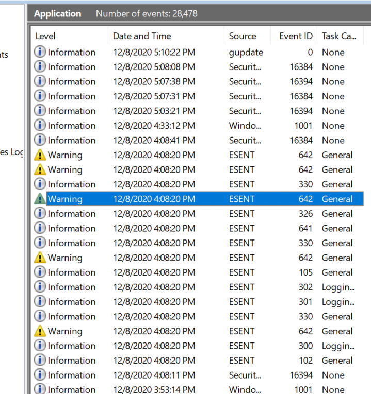Click Event ID 105 cell
This screenshot has height=394, width=371.
click(x=305, y=272)
